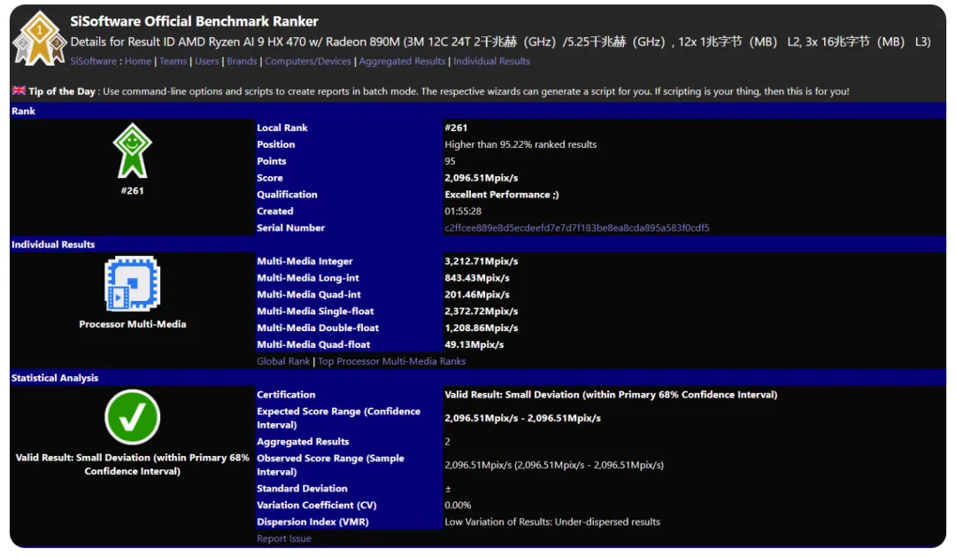The height and width of the screenshot is (557, 956).
Task: Open the Users section
Action: click(x=206, y=61)
